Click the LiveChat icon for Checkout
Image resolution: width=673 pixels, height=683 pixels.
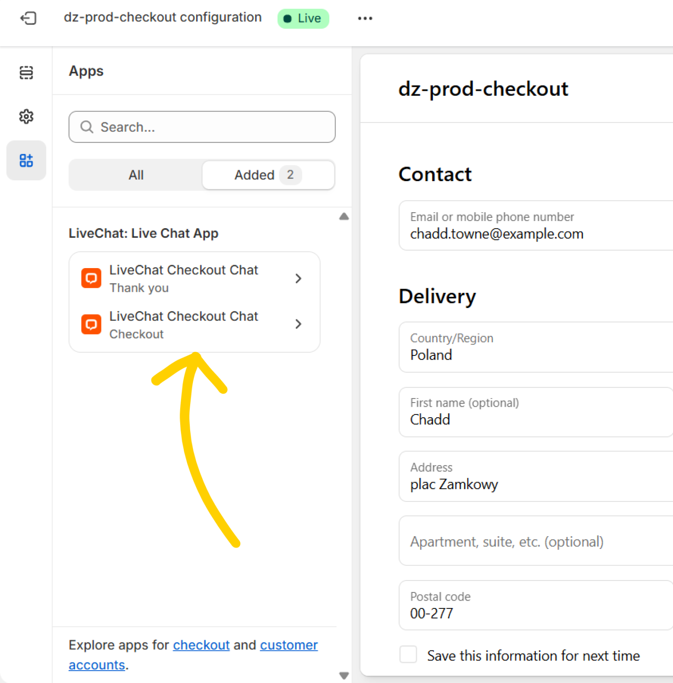91,324
